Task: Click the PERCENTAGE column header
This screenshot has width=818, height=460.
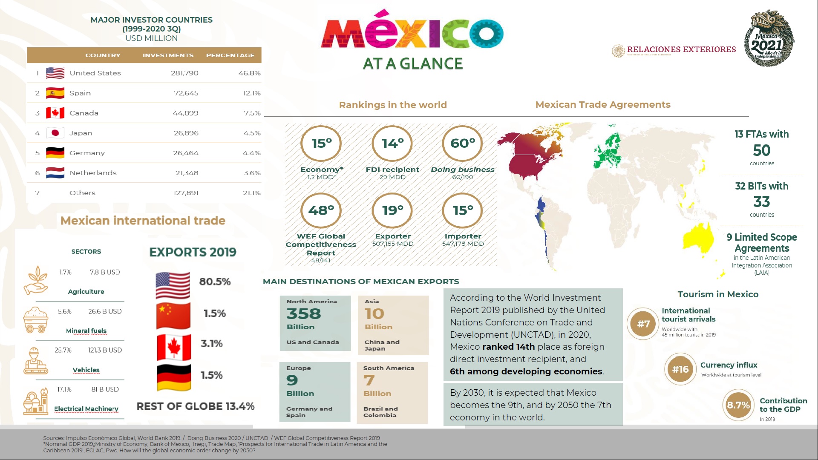Action: click(x=230, y=55)
